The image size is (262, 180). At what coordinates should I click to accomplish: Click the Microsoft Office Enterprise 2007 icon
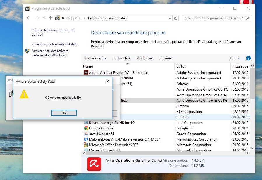86,145
